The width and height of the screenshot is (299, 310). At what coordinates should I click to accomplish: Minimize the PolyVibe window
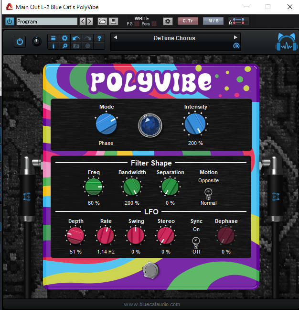[246, 7]
